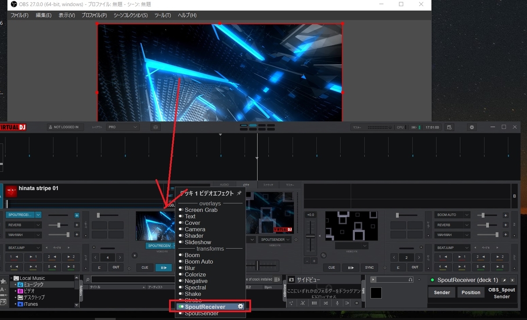527x320 pixels.
Task: Open OBS 表示(V) menu
Action: [67, 15]
